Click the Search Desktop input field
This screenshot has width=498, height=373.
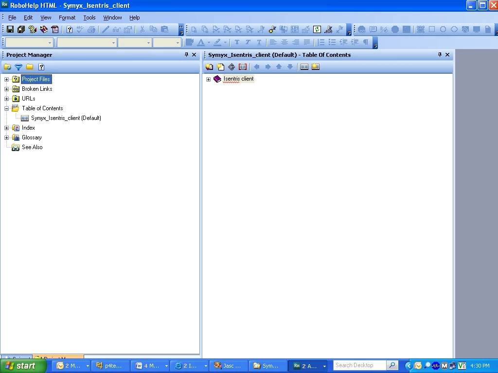click(x=359, y=365)
